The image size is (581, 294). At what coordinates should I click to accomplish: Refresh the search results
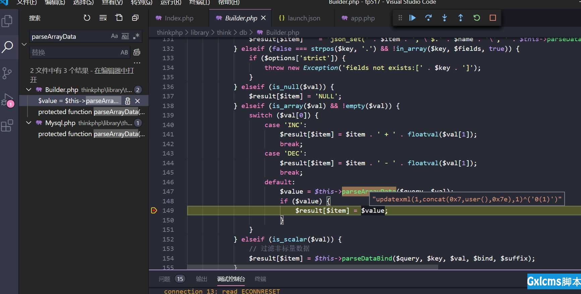coord(87,18)
